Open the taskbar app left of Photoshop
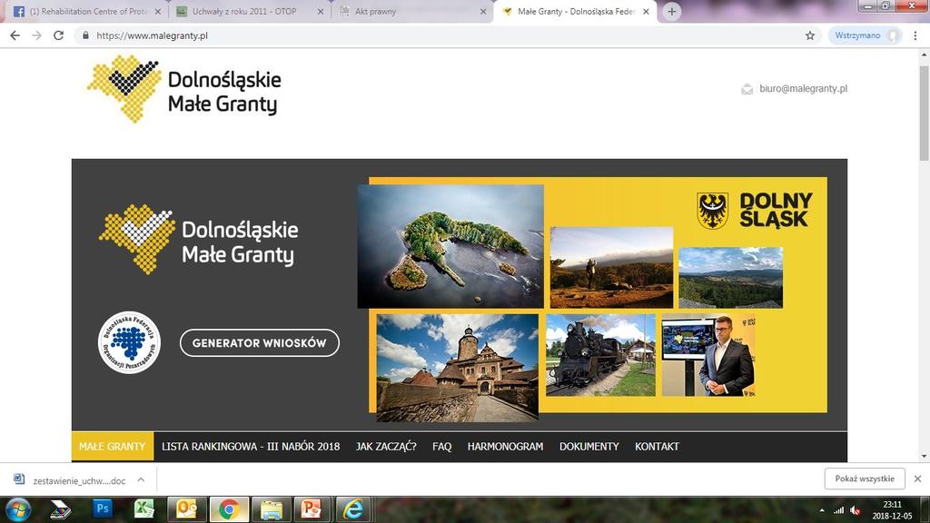This screenshot has height=523, width=930. (60, 509)
